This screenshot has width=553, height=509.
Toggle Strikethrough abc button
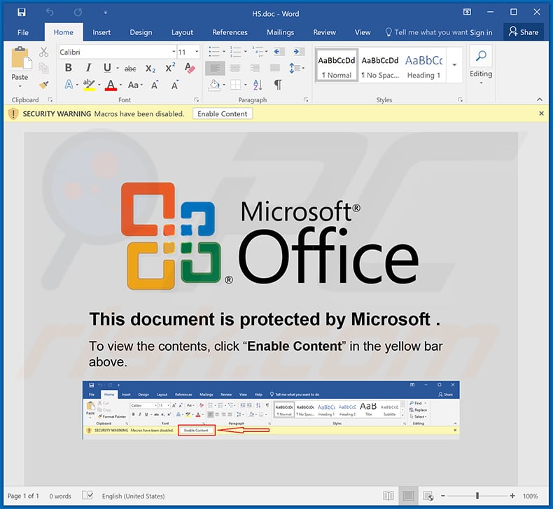click(x=130, y=69)
